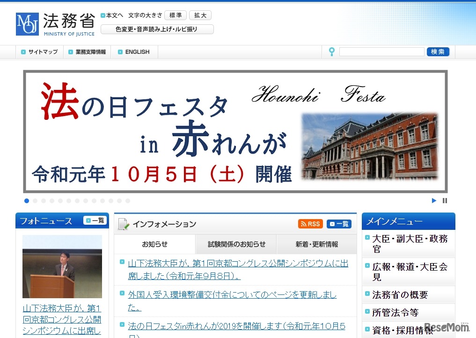The width and height of the screenshot is (476, 338).
Task: Set text size to 標準 standard
Action: click(176, 15)
